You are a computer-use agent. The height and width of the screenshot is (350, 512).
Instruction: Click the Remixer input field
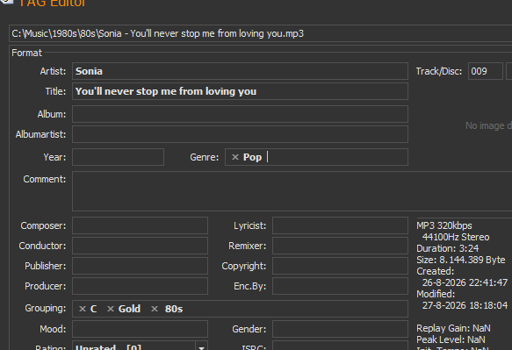tap(340, 246)
